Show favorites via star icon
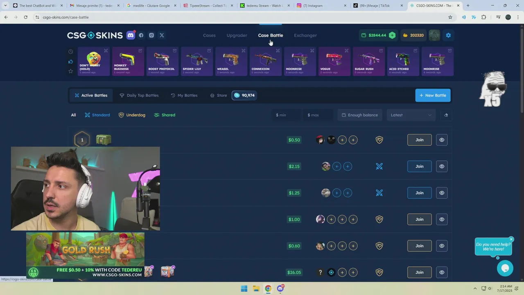524x295 pixels. (x=71, y=71)
